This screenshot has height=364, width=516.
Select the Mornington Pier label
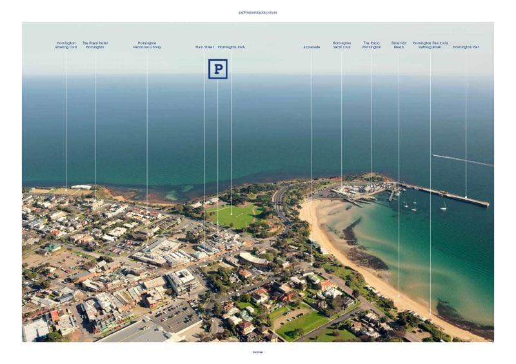466,47
